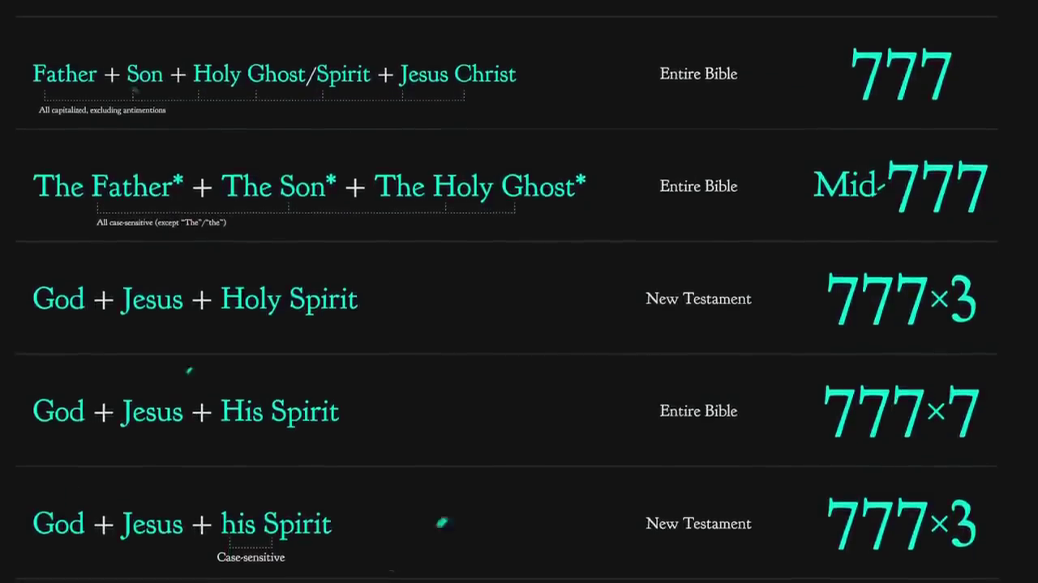Select the 777×3 result in the Holy Spirit row
Viewport: 1038px width, 583px height.
(x=900, y=300)
